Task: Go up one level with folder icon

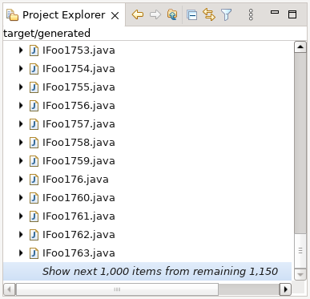Action: coord(172,14)
